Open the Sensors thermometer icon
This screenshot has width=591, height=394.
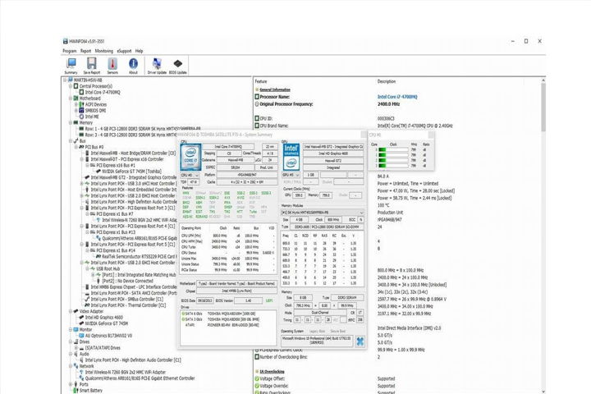(x=112, y=66)
